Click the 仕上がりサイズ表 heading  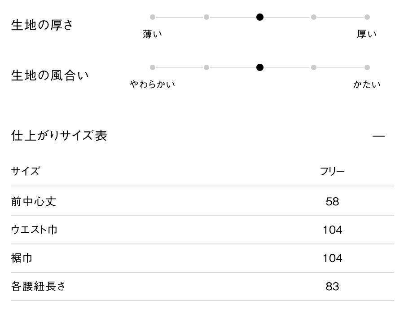click(59, 135)
